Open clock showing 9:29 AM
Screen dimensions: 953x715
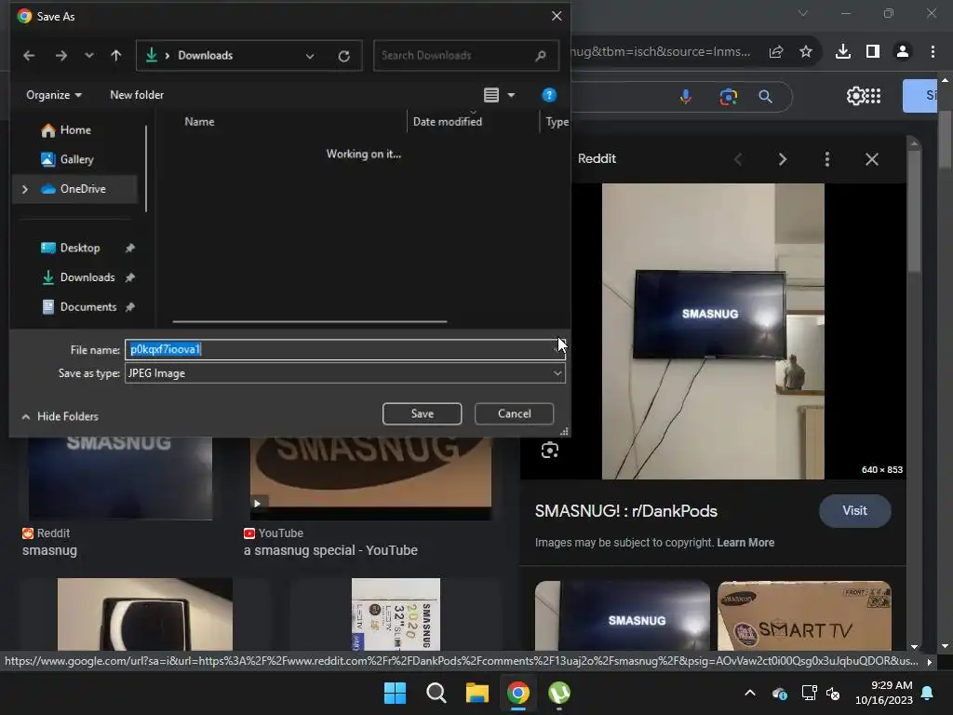click(884, 693)
